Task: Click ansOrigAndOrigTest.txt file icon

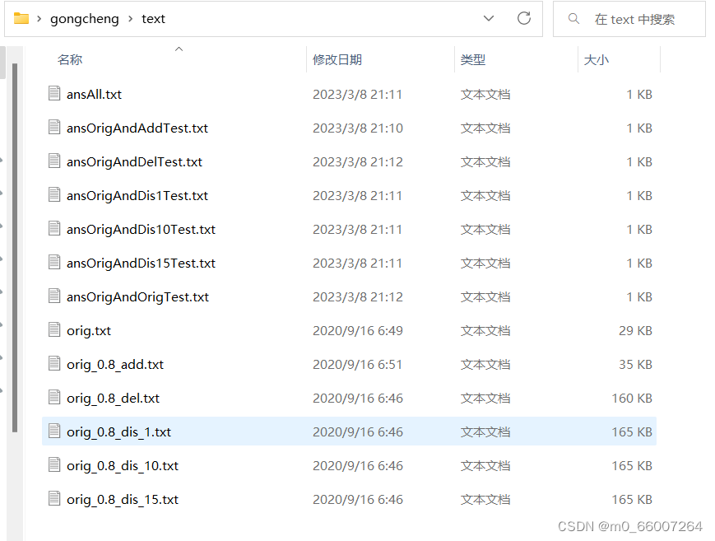Action: (x=54, y=296)
